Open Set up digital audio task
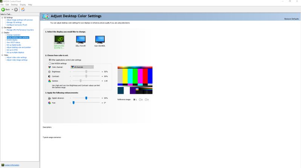Viewport: 301px width, 168px height. pyautogui.click(x=14, y=45)
